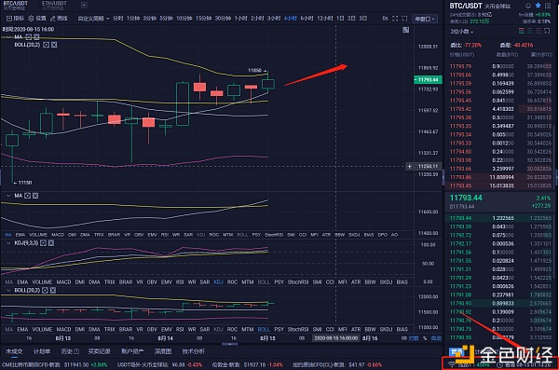Open the 2位小数 decimal precision dropdown
The width and height of the screenshot is (559, 370).
coord(462,32)
